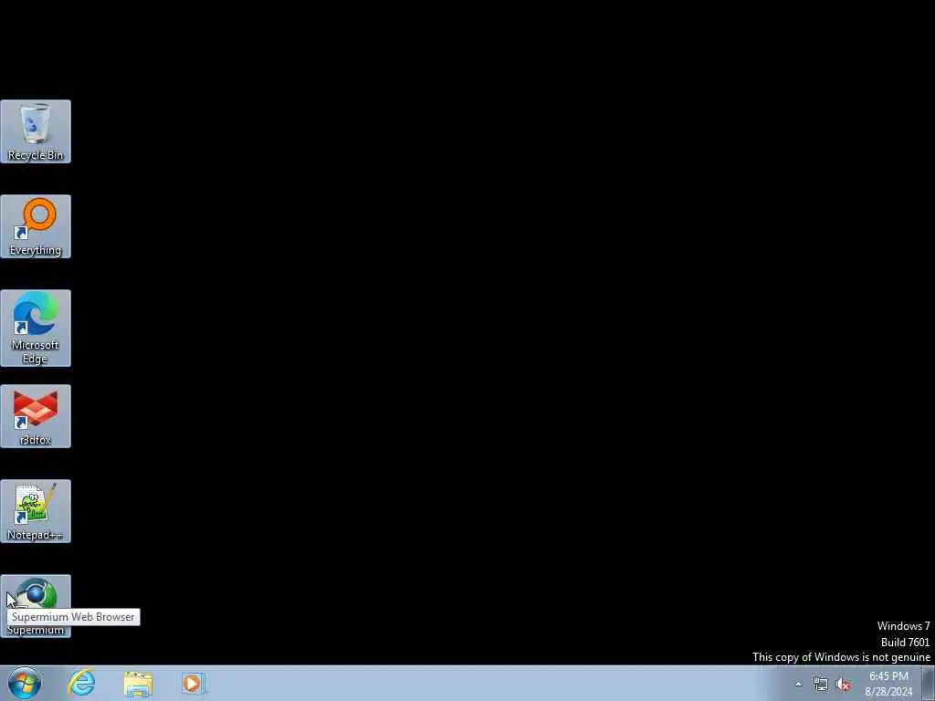Select the r3dfox browser shortcut
The width and height of the screenshot is (935, 701).
click(36, 416)
